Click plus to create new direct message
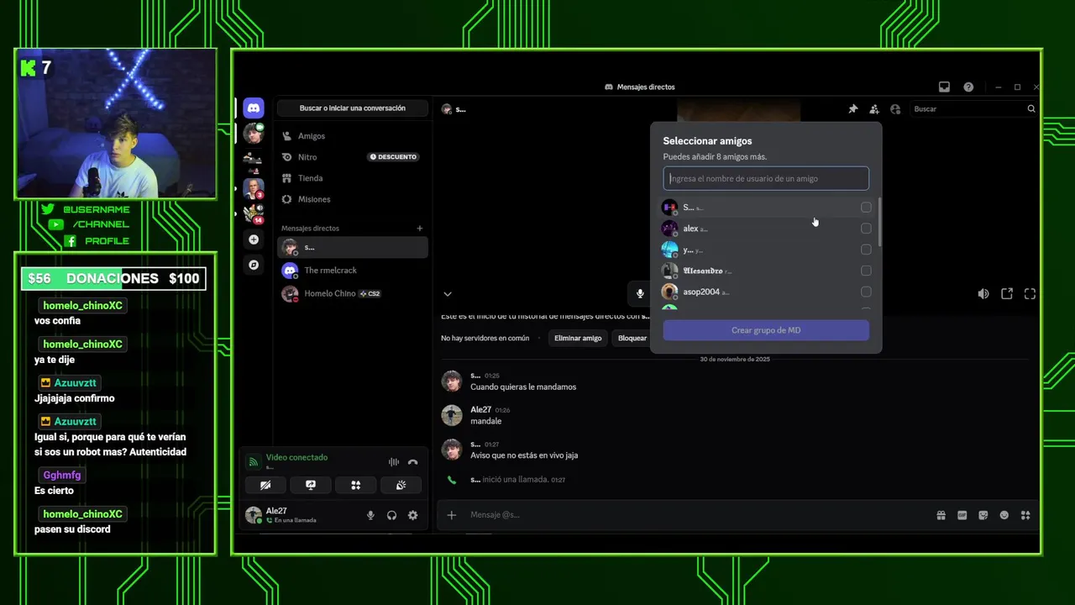The width and height of the screenshot is (1075, 605). [x=420, y=229]
